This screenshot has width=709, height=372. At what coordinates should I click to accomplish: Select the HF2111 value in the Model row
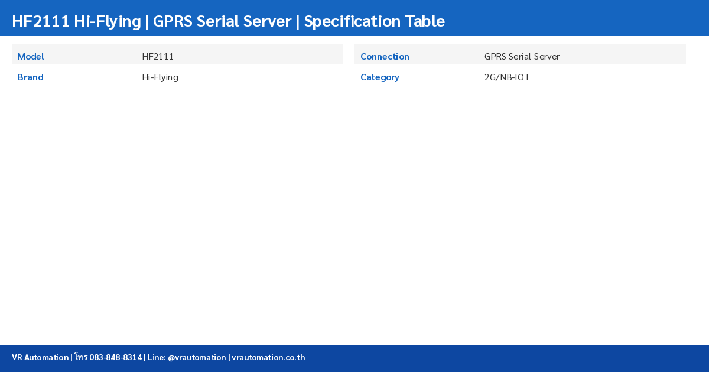[x=158, y=57]
